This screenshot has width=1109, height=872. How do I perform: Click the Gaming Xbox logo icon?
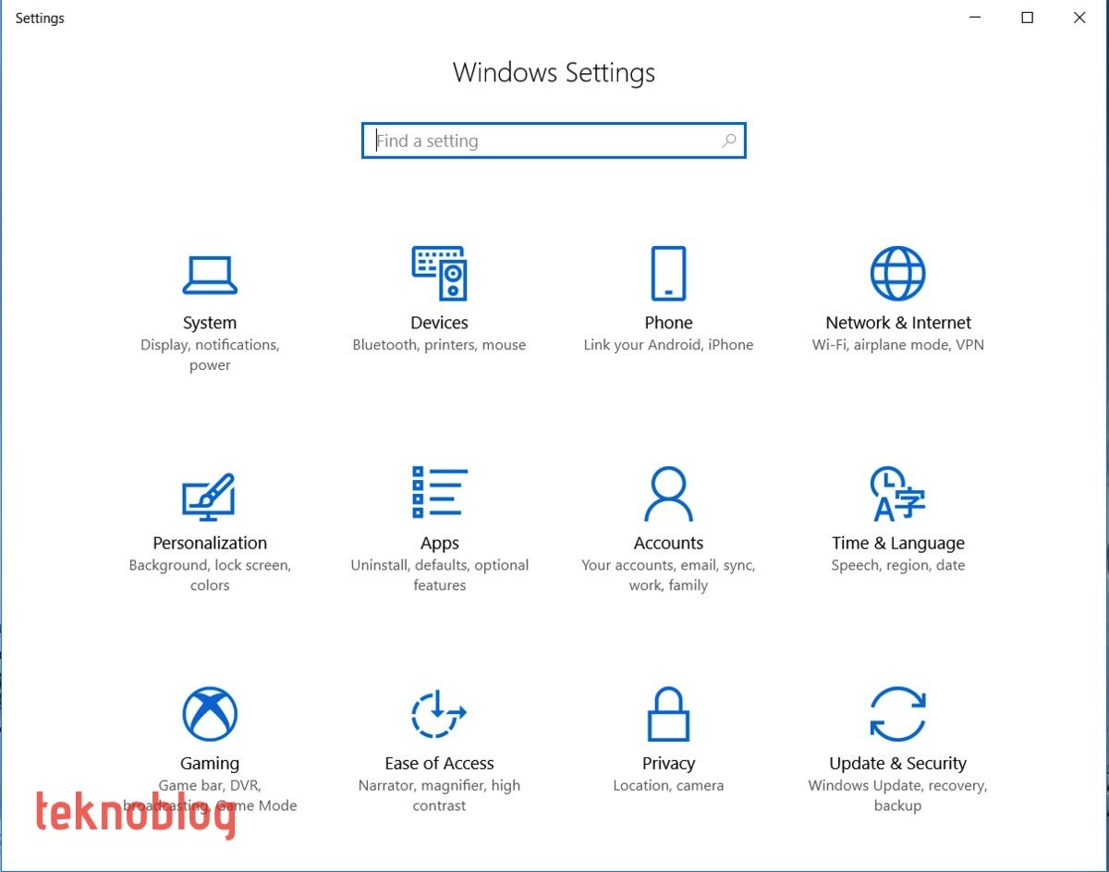pyautogui.click(x=210, y=714)
